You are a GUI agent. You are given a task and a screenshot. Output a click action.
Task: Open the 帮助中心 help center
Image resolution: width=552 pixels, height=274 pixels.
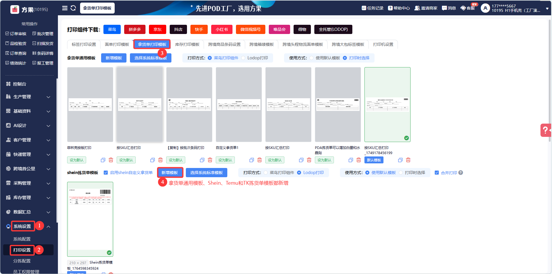[x=399, y=8]
